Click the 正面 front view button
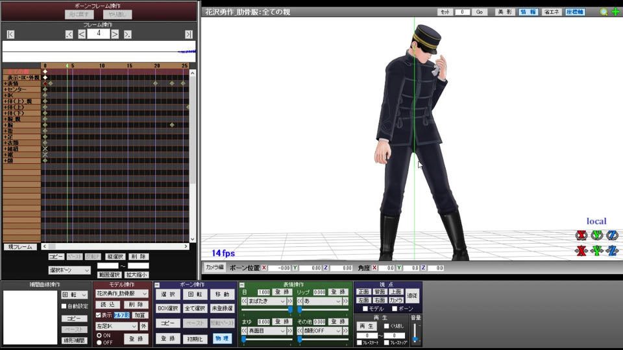Image resolution: width=623 pixels, height=350 pixels. (x=363, y=292)
